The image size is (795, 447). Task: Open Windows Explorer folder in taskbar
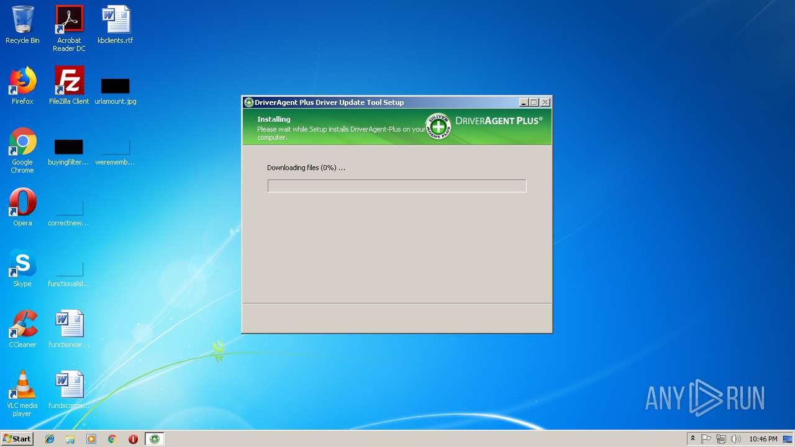70,439
